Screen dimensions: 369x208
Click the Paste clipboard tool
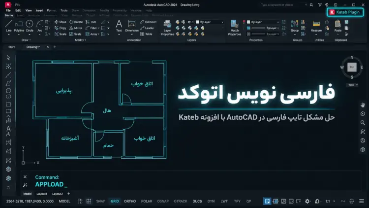338,26
